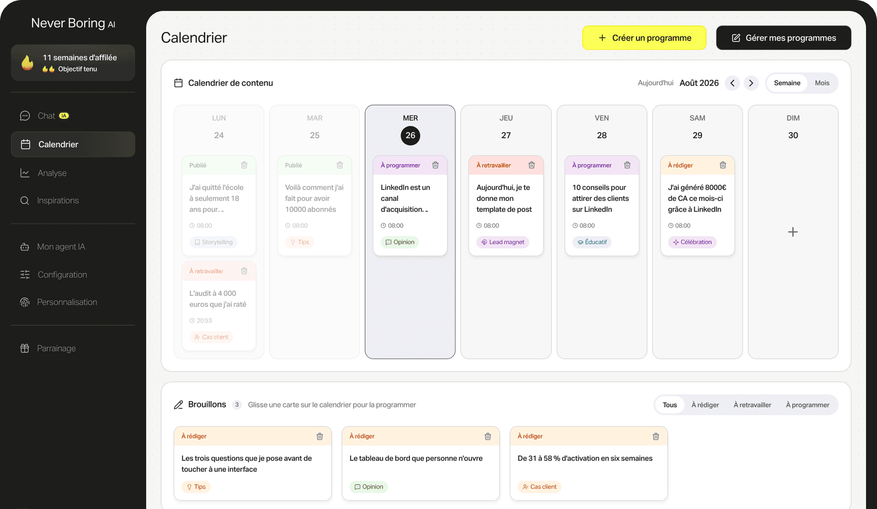Screen dimensions: 877x509
Task: Go to next week with right chevron
Action: point(751,83)
